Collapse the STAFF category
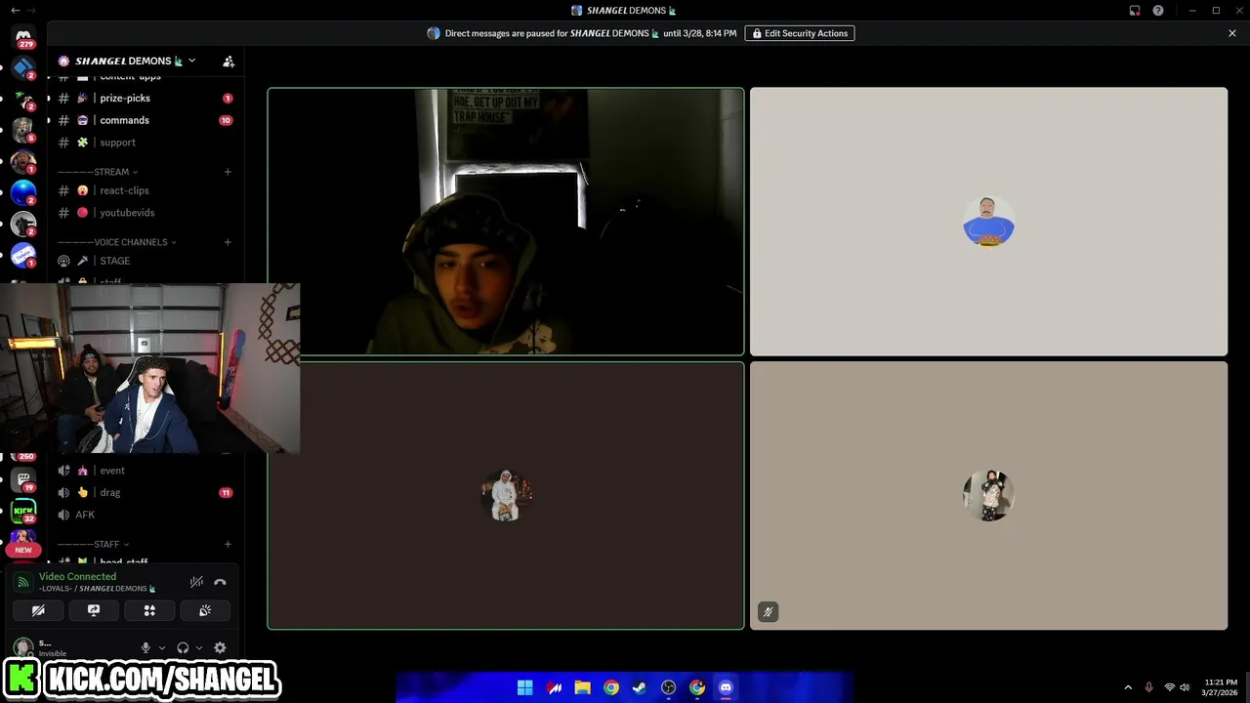This screenshot has width=1250, height=703. pos(94,544)
